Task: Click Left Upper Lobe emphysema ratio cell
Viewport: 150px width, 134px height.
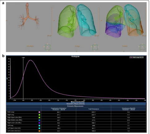Action: click(129, 128)
